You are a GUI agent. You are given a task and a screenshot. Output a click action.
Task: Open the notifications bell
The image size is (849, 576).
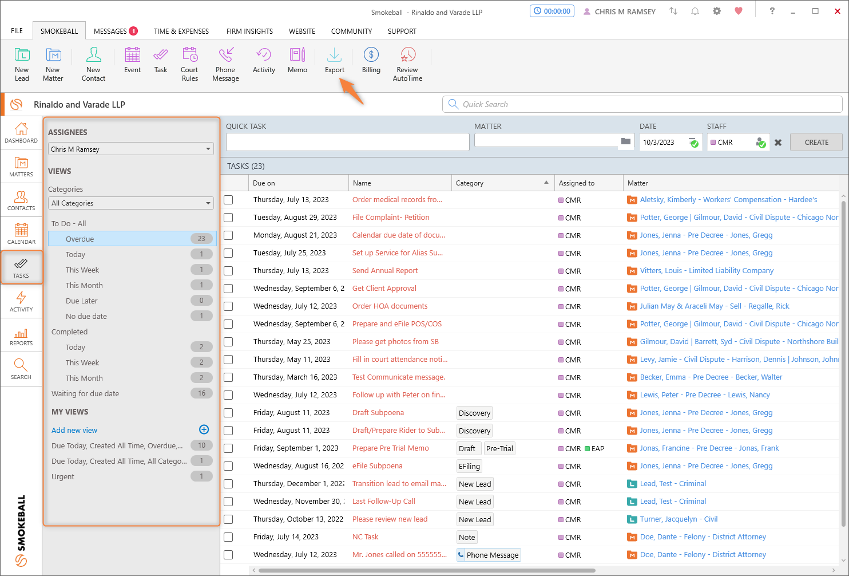point(695,11)
